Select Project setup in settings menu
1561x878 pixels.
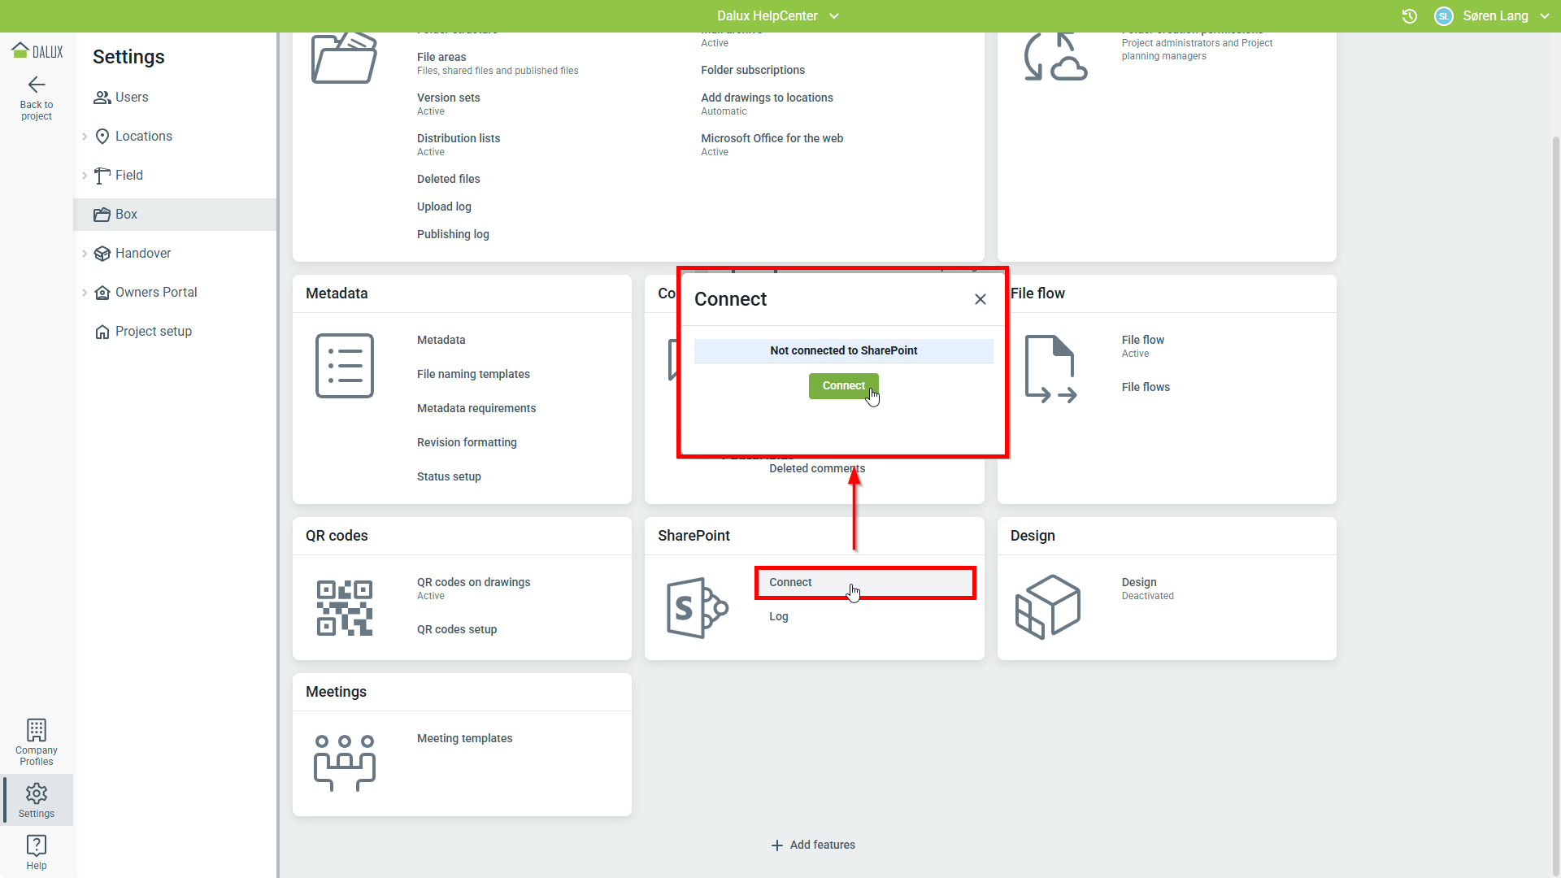pos(153,332)
